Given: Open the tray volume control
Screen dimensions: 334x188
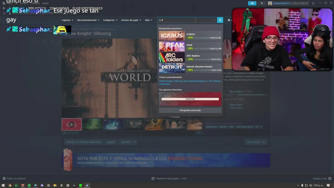Looking at the screenshot, I should pyautogui.click(x=310, y=185).
